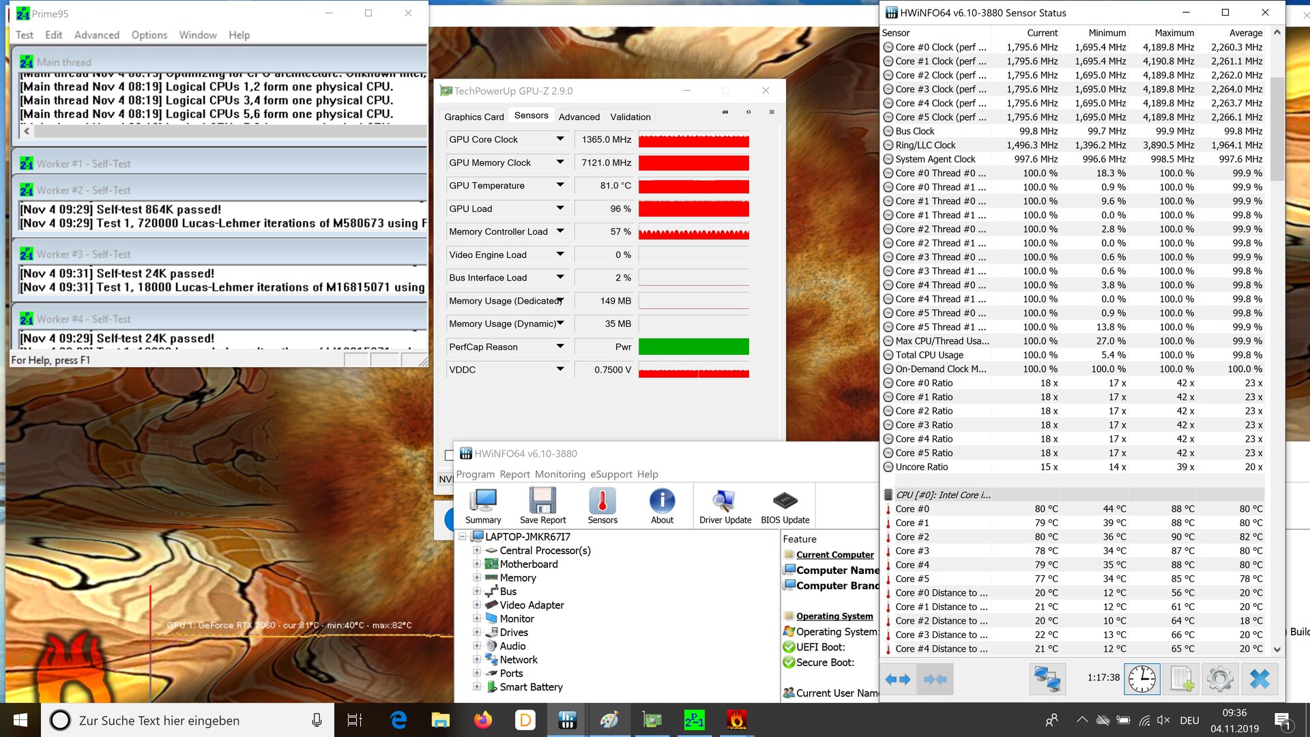Click GPU-Z screenshot camera icon

725,112
